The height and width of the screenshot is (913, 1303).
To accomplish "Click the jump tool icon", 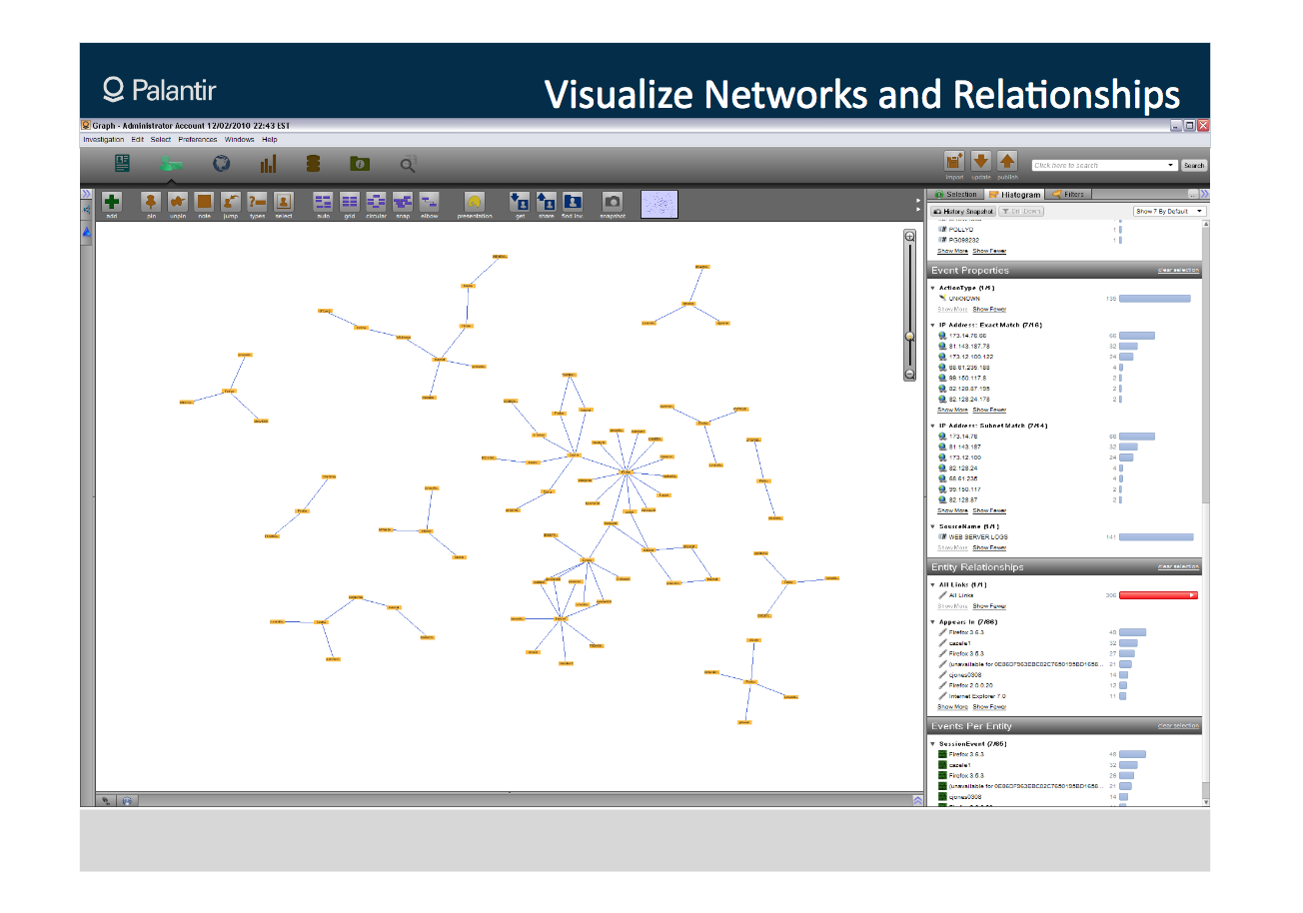I will pos(231,201).
